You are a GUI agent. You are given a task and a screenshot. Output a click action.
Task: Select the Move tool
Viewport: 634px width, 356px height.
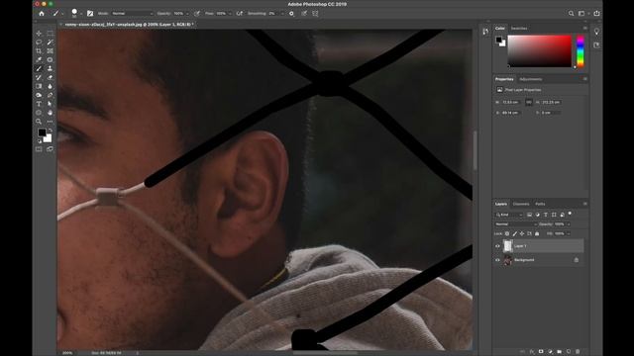(39, 33)
